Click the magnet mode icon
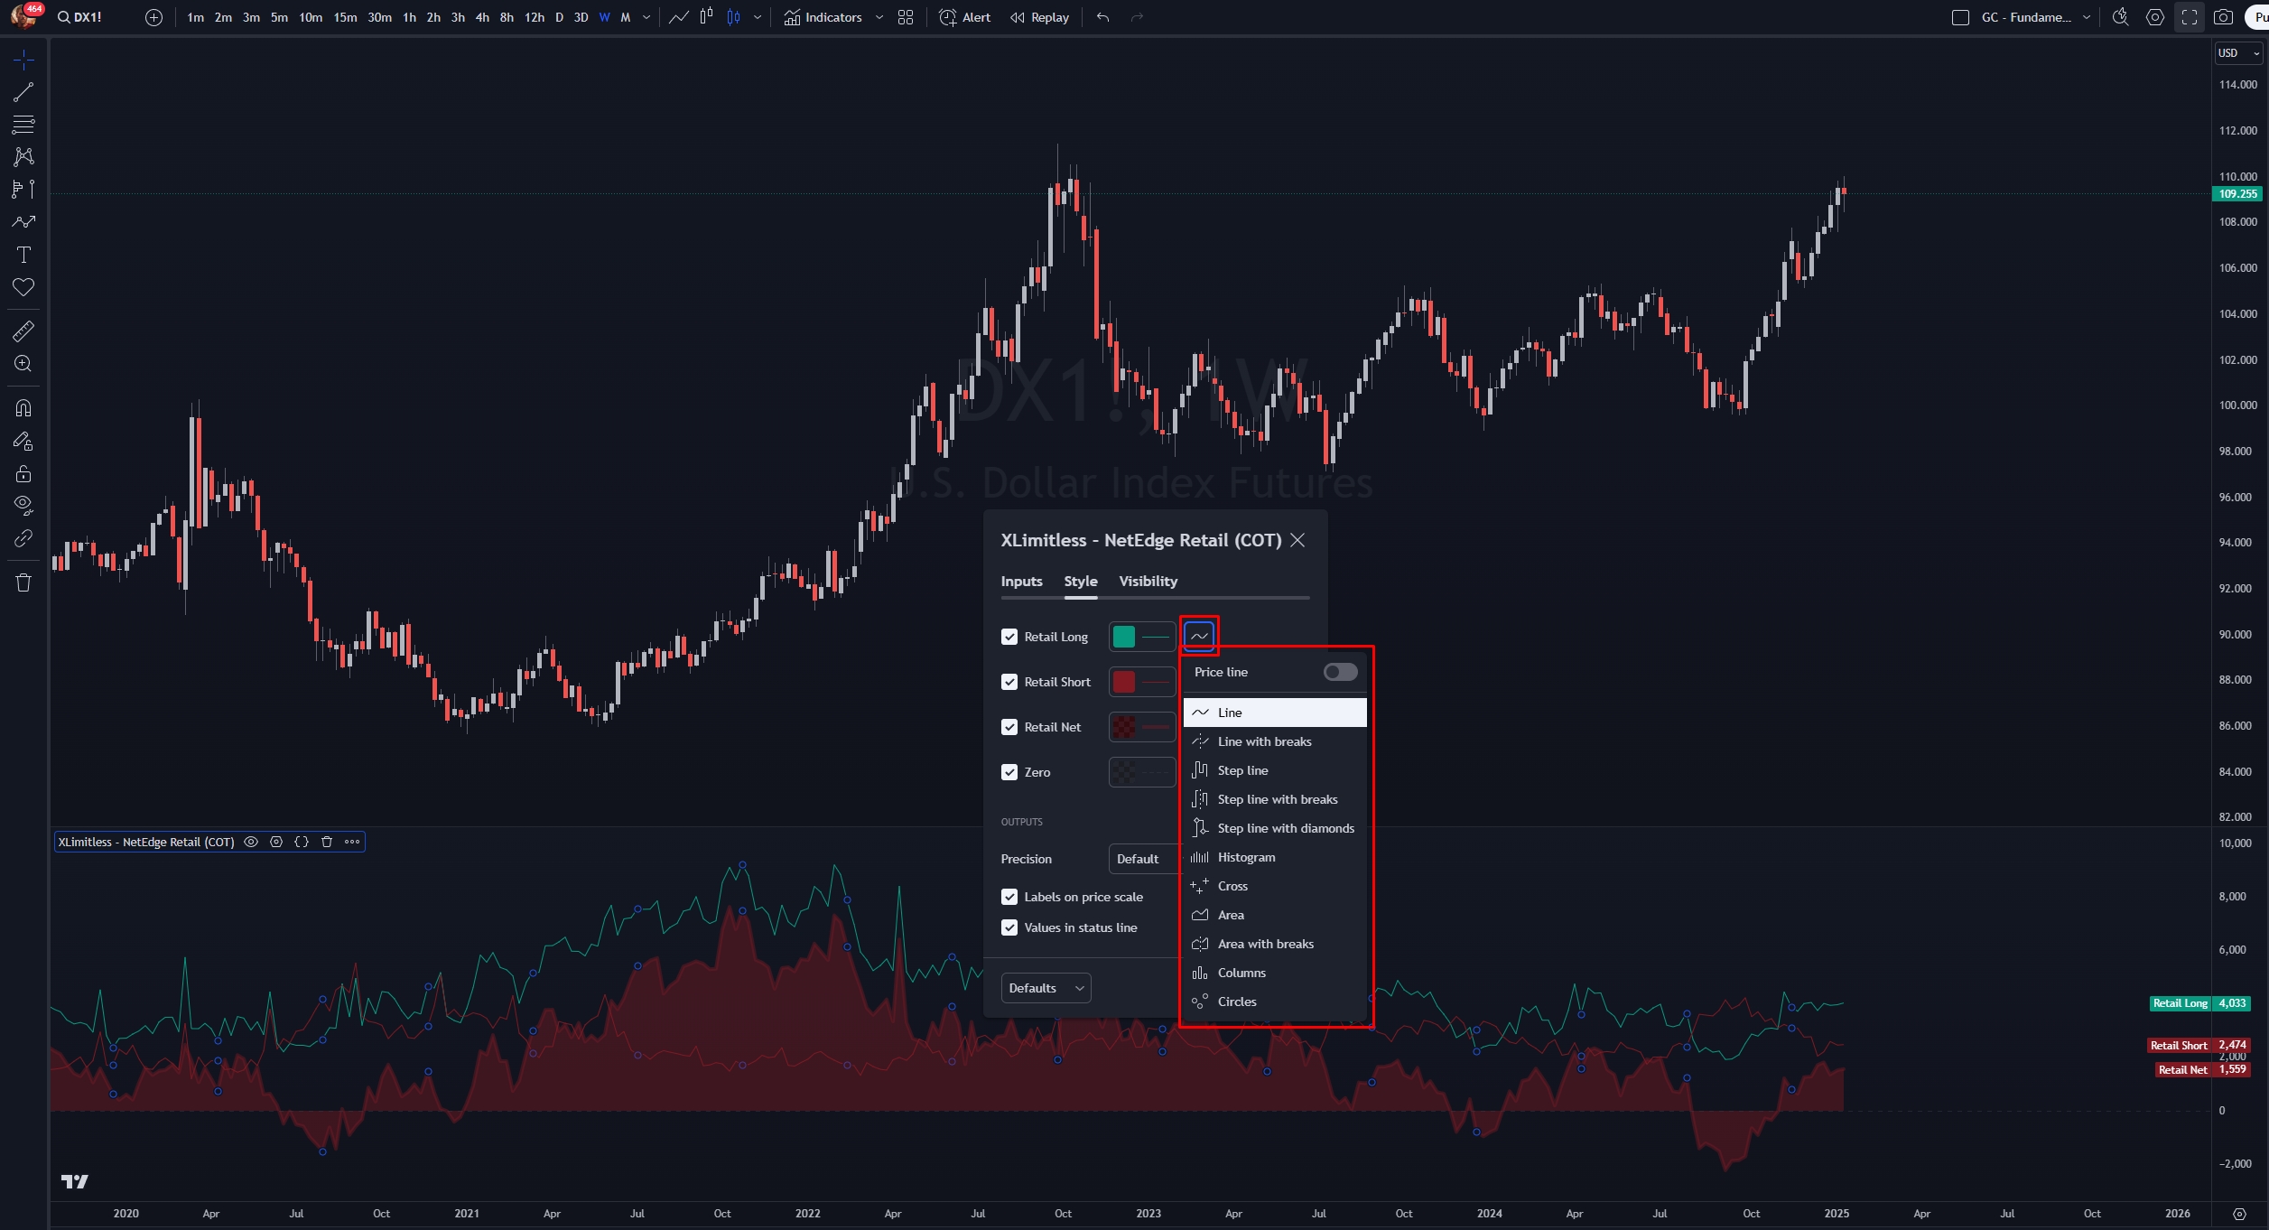This screenshot has height=1230, width=2269. [23, 408]
